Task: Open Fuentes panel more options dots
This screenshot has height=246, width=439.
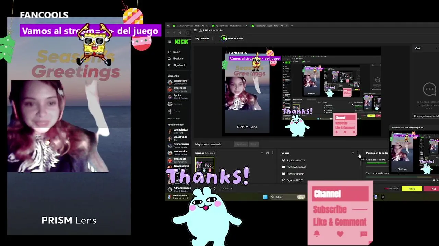Action: [358, 153]
